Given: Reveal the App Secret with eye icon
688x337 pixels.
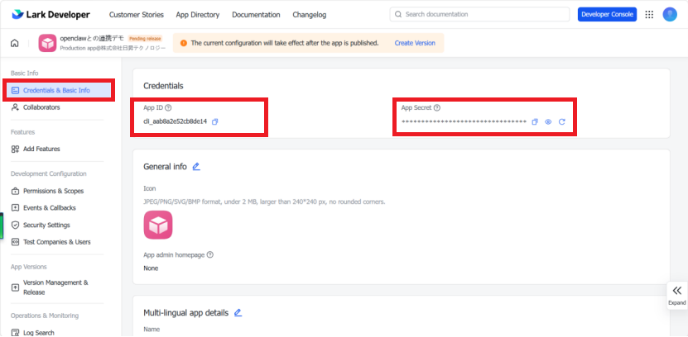Looking at the screenshot, I should (548, 121).
